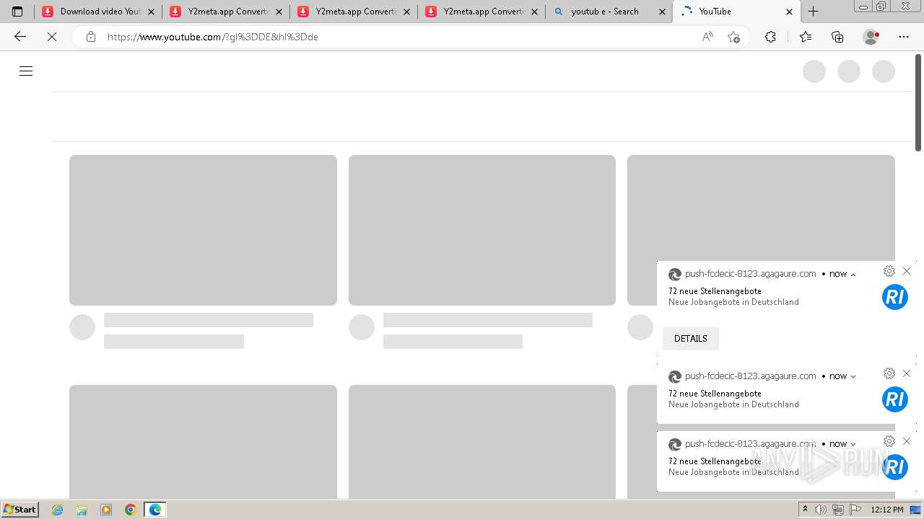Go back to the previous page
Viewport: 924px width, 519px height.
coord(20,37)
